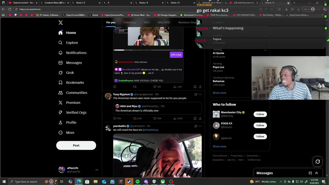Share the Tony Rigatoni post

(x=200, y=118)
